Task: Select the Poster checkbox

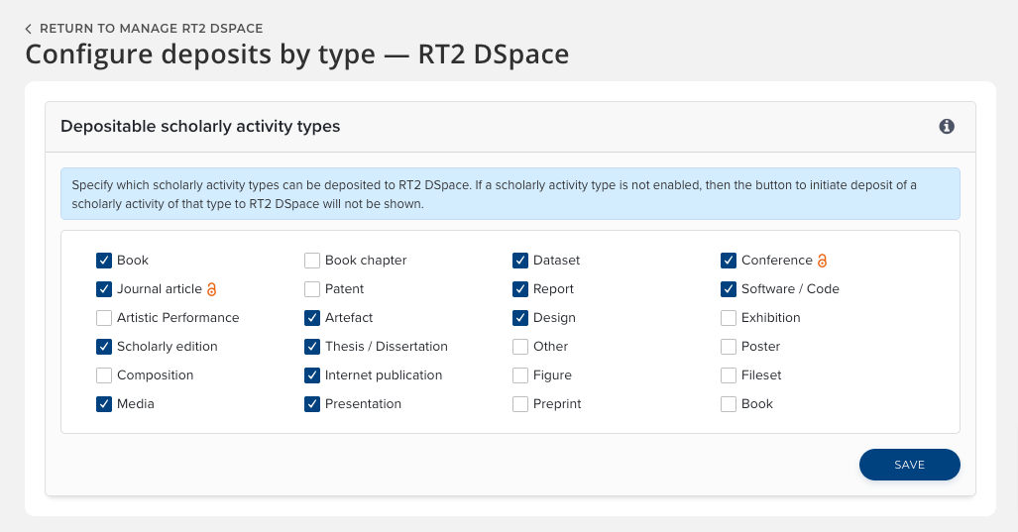Action: (729, 347)
